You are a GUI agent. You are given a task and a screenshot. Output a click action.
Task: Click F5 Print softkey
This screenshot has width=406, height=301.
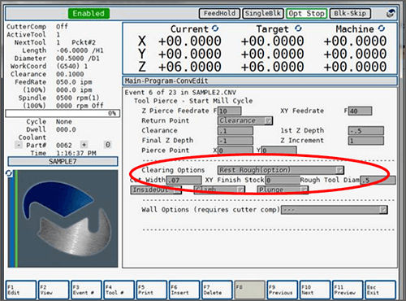[x=152, y=290]
